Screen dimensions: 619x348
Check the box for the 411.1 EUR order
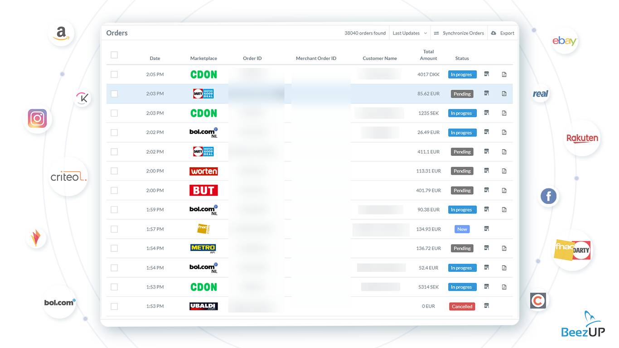coord(114,152)
